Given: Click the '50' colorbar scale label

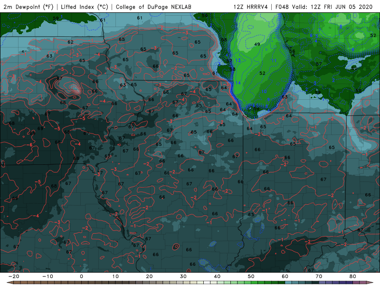Looking at the screenshot, I should [x=251, y=276].
